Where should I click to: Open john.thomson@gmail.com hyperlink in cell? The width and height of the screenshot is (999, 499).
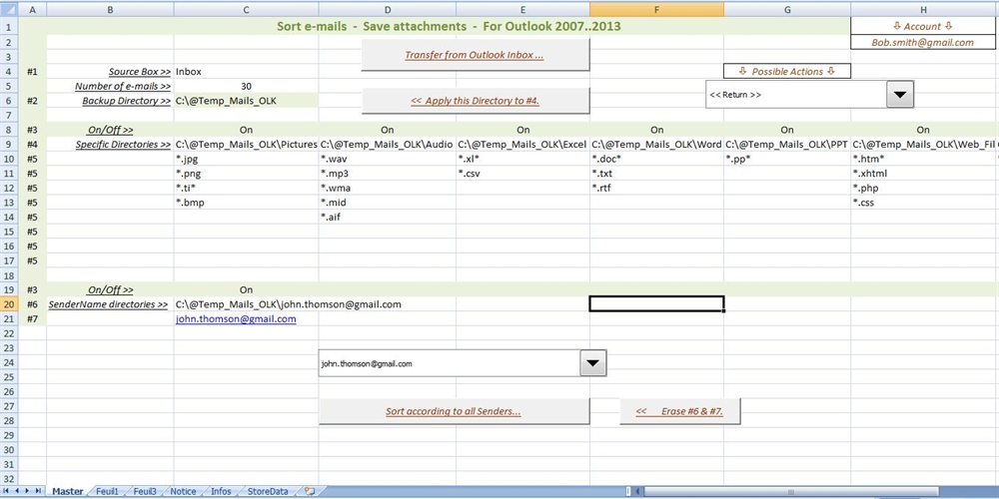pyautogui.click(x=236, y=319)
